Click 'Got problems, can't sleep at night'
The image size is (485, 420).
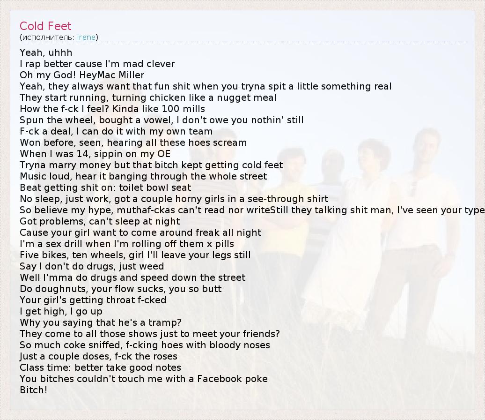pyautogui.click(x=100, y=221)
